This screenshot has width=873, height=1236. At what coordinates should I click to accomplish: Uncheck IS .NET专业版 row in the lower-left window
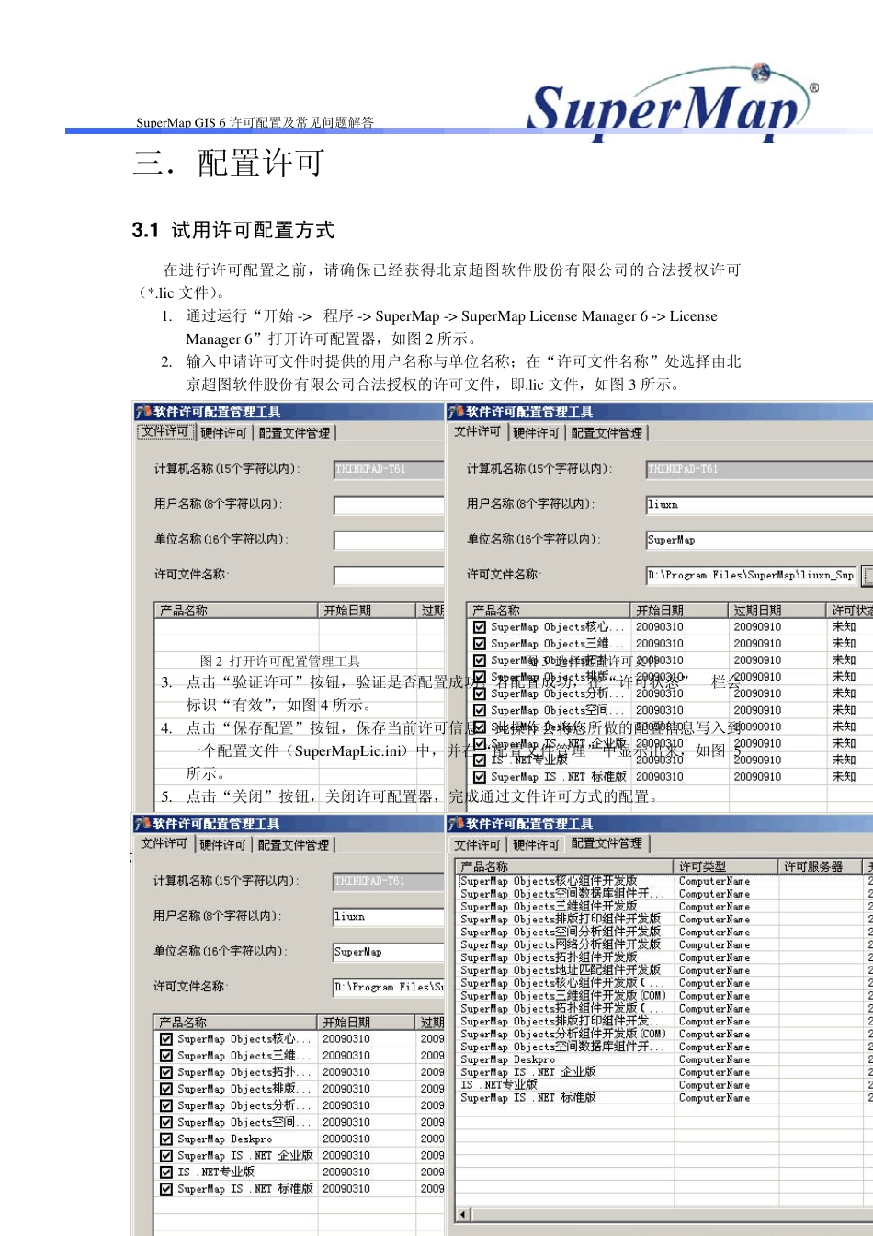tap(166, 1172)
